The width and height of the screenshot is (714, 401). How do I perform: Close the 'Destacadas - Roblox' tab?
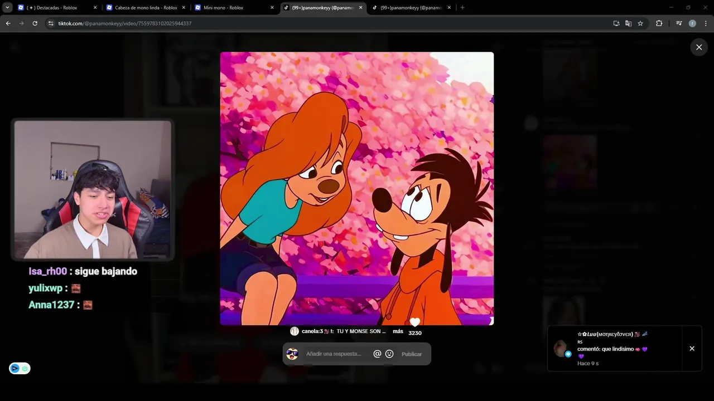point(95,8)
